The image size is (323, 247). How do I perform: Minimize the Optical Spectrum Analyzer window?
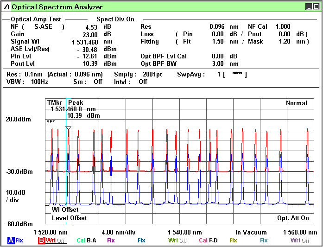(309, 7)
